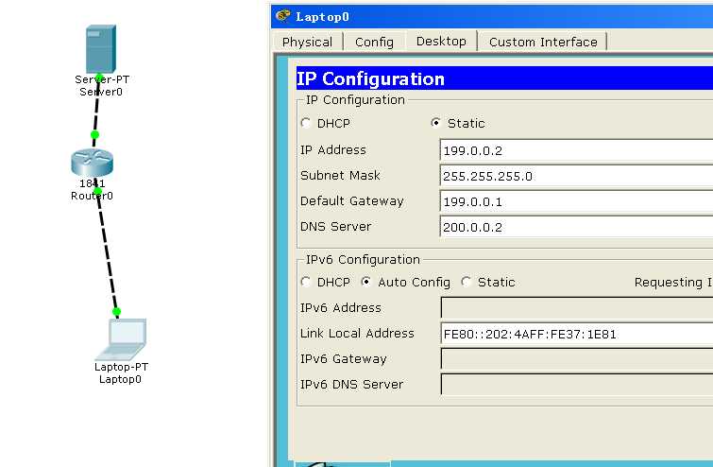Viewport: 713px width, 467px height.
Task: Click the green link light below Server0
Action: (98, 78)
